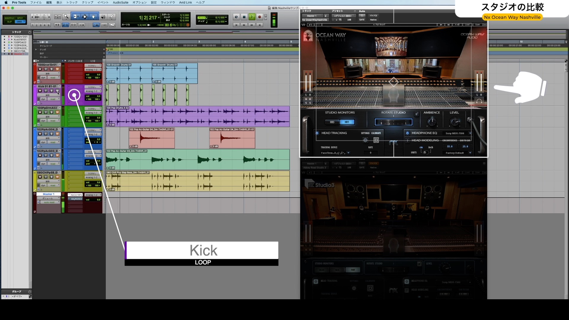569x320 pixels.
Task: Select the Scrubber speaker tool
Action: tap(103, 17)
